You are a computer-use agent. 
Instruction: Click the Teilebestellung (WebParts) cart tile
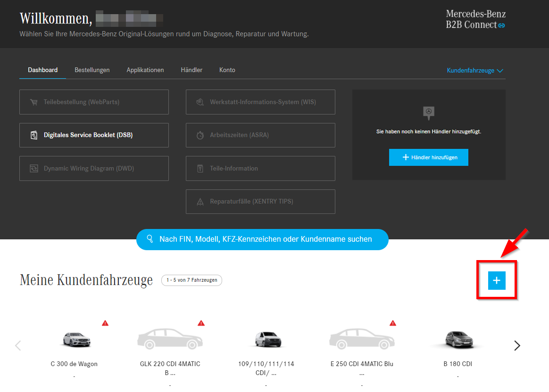[x=94, y=102]
